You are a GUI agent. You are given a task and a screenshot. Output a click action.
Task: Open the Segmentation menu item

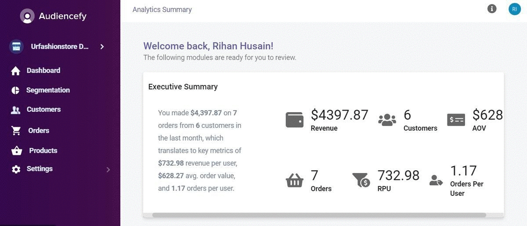point(48,90)
